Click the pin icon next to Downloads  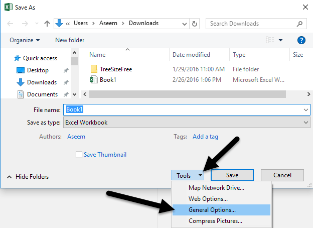[x=66, y=82]
